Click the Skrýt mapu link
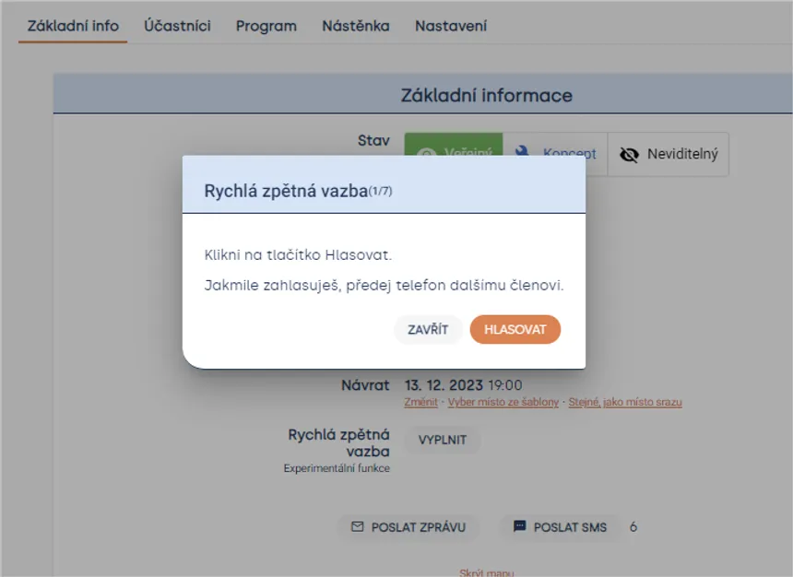The image size is (793, 577). tap(487, 572)
